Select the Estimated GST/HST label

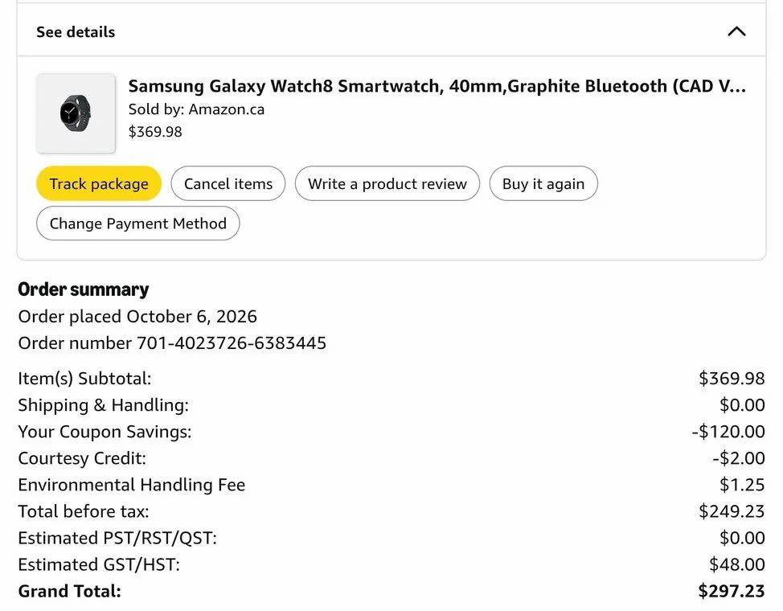[99, 564]
